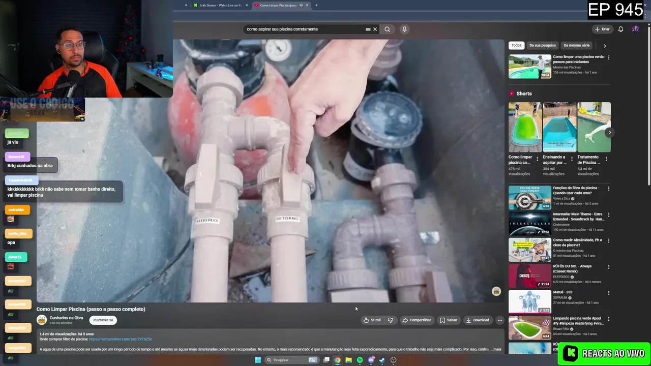Click the YouTube search text field
The image size is (651, 366).
pos(305,29)
